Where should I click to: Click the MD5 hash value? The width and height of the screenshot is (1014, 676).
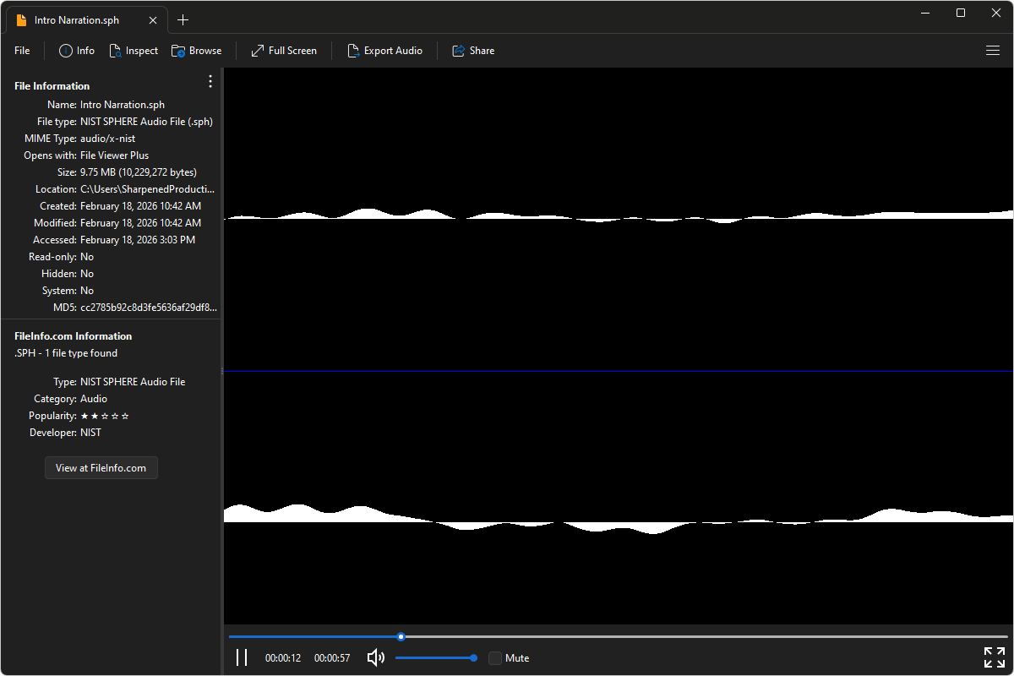coord(148,308)
